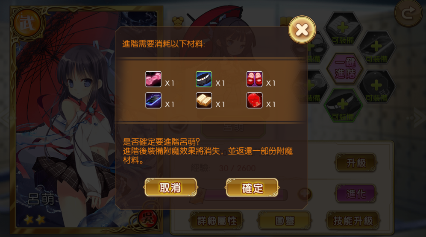Select the open book material icon
This screenshot has width=426, height=237.
tap(204, 100)
